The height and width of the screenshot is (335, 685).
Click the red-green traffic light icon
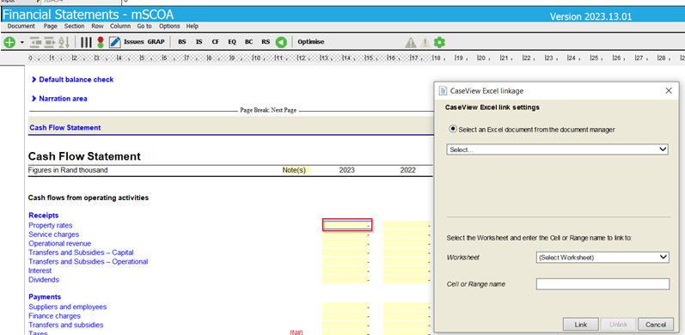[x=101, y=42]
